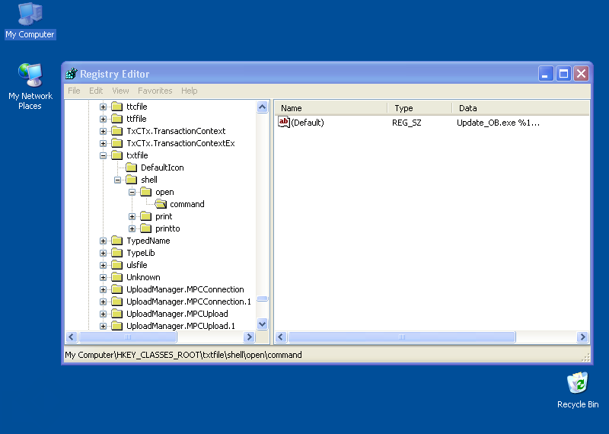
Task: Select the My Network Places desktop icon
Action: pos(30,87)
